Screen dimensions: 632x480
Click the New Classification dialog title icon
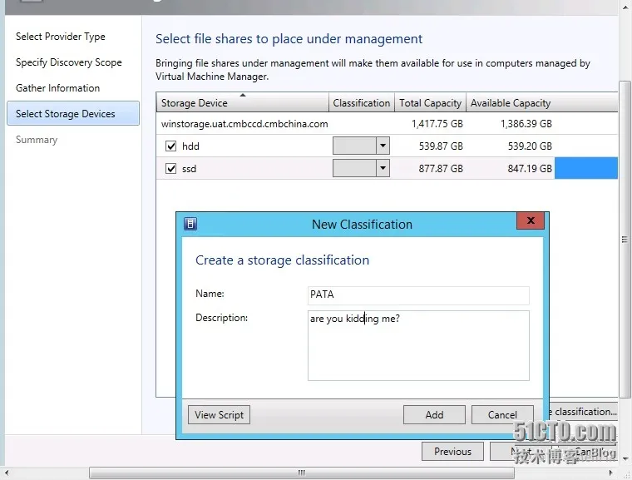190,224
